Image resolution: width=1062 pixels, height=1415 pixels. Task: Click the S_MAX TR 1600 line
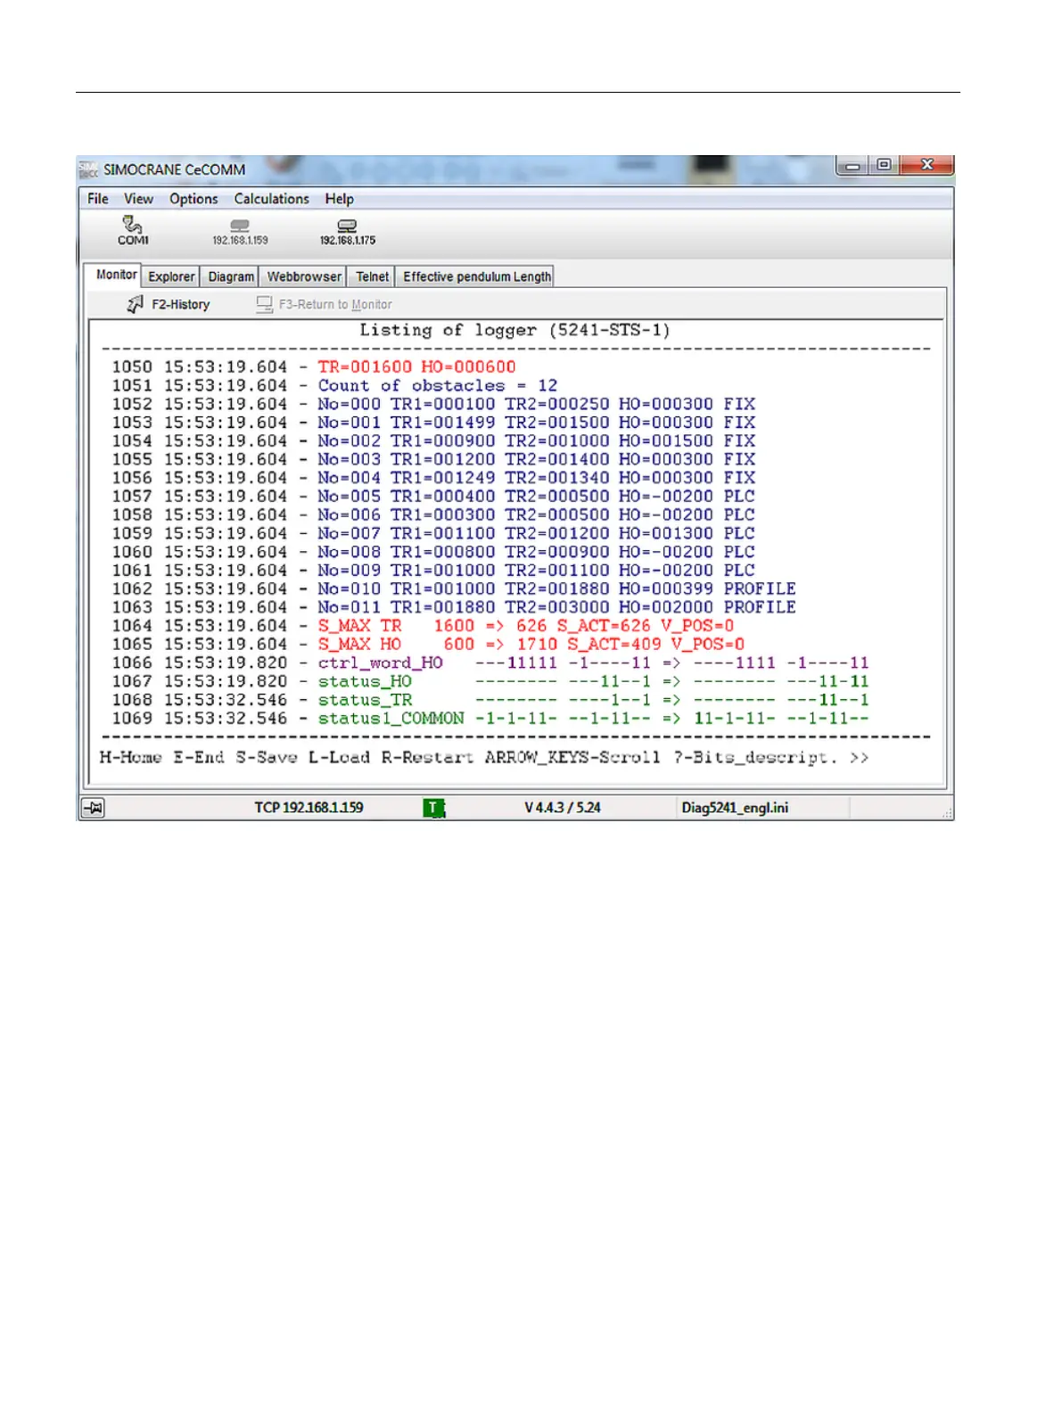point(423,626)
